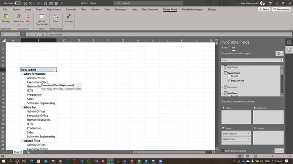Switch to the Home ribbon tab
This screenshot has width=293, height=164.
click(16, 9)
